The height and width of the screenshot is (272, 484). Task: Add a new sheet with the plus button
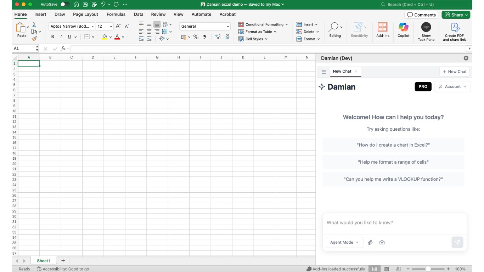pos(63,261)
